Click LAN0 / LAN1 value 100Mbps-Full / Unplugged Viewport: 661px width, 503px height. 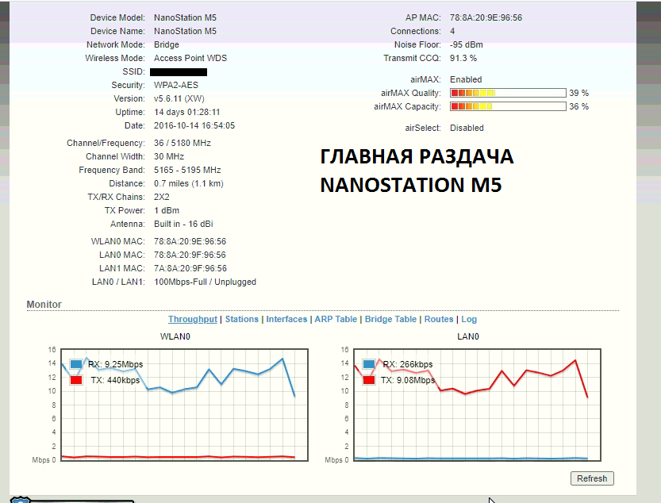[x=206, y=282]
